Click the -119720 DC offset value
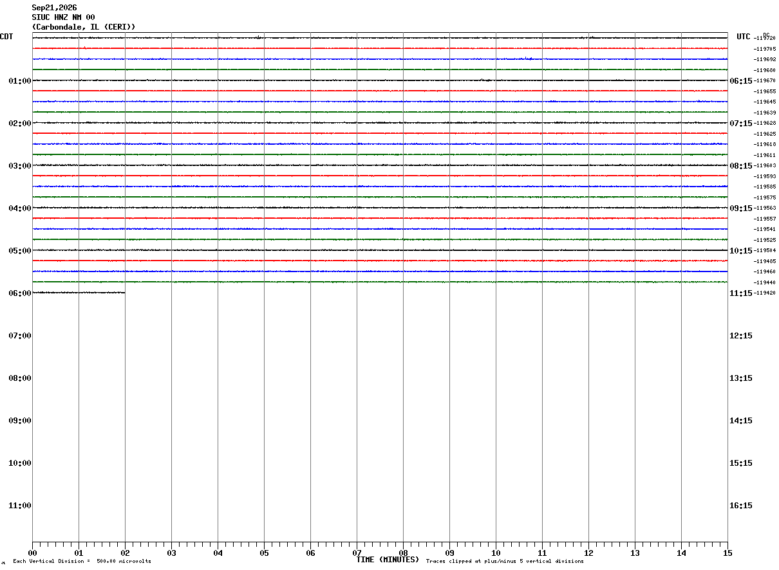This screenshot has height=570, width=779. coord(765,39)
